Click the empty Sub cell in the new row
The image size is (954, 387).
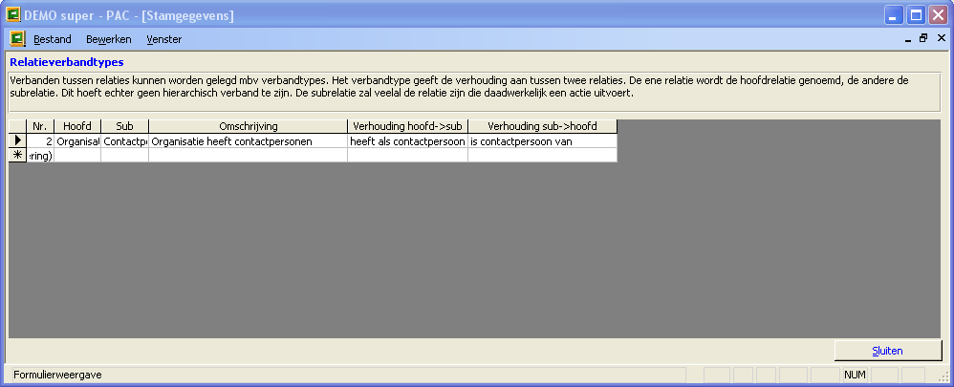[124, 155]
